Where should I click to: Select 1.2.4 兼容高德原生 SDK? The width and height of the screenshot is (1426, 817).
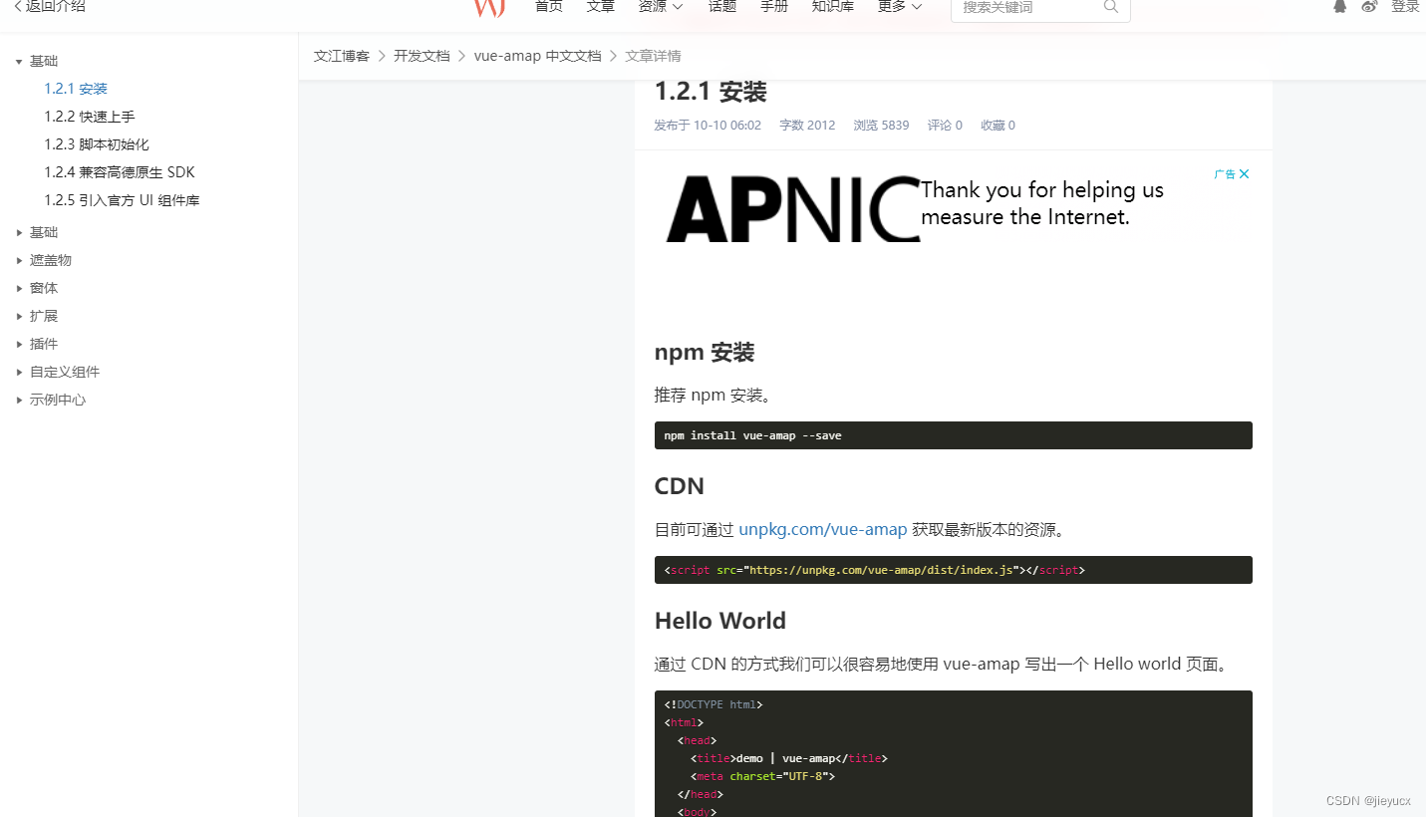tap(120, 172)
